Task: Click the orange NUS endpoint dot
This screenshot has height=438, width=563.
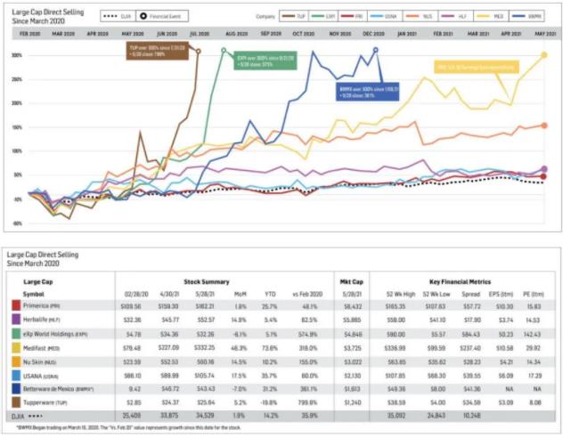Action: (x=544, y=126)
